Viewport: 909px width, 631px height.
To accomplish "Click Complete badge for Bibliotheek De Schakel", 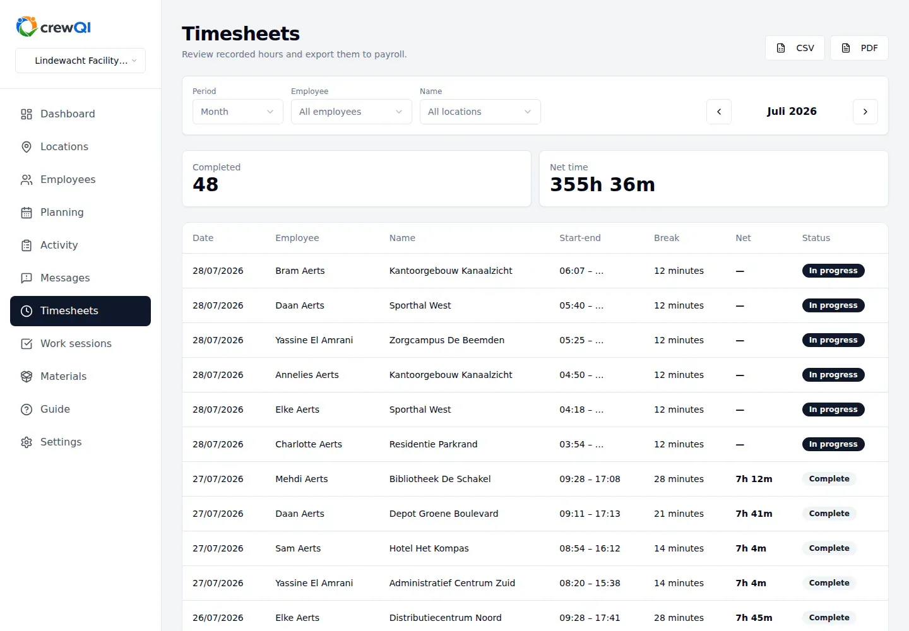I will [829, 479].
